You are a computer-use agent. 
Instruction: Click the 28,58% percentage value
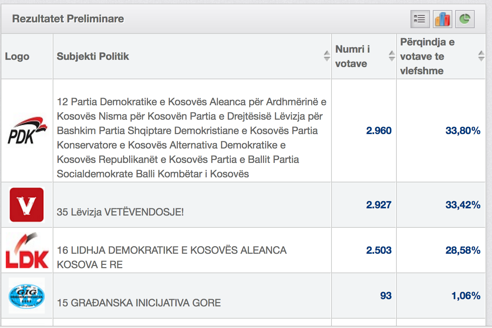click(463, 250)
